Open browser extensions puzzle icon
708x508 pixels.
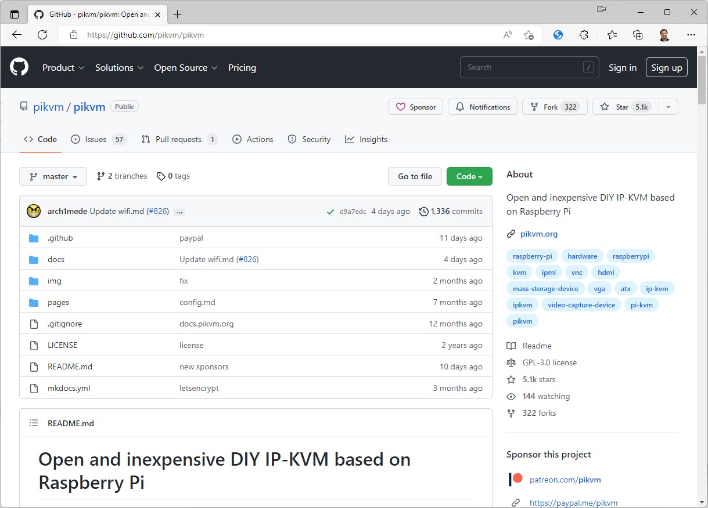click(585, 35)
